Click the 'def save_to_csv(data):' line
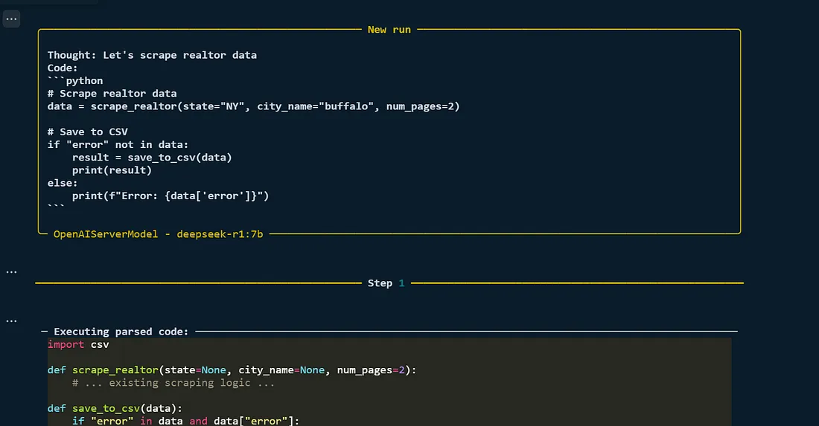 (115, 408)
